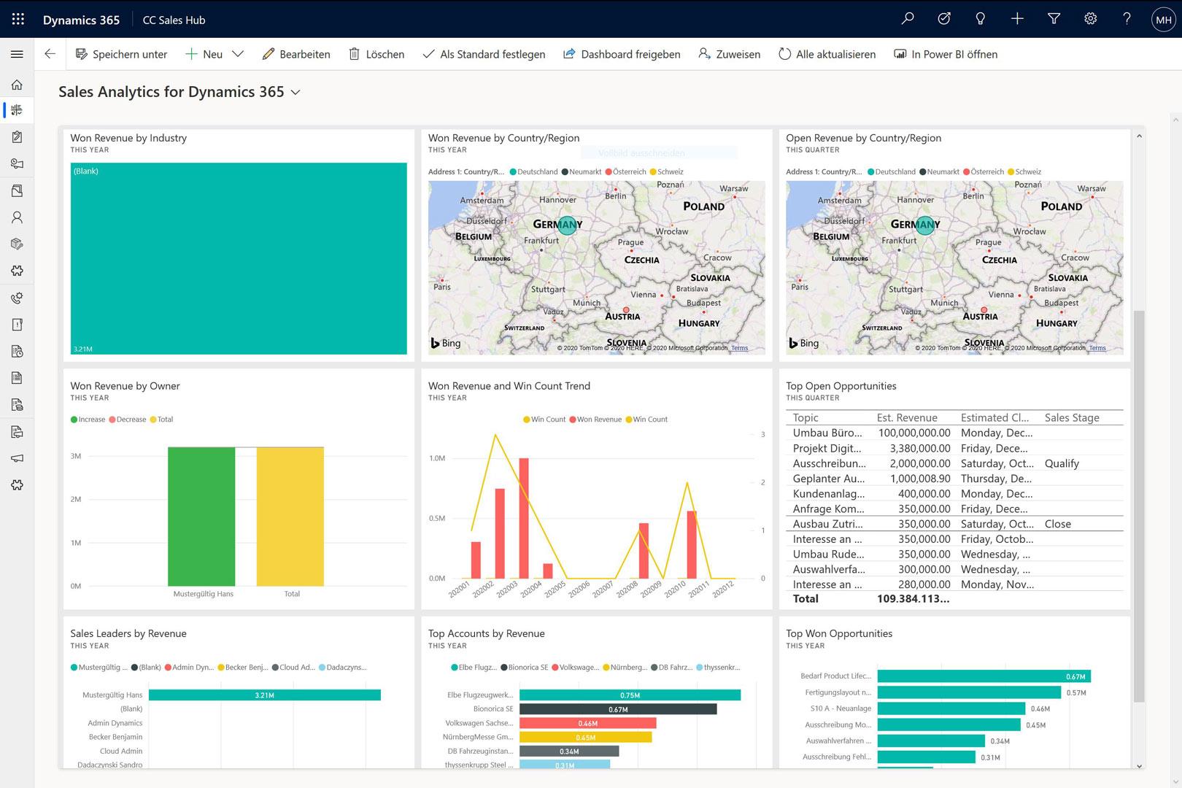1182x788 pixels.
Task: Click the Sales Stage column header
Action: coord(1072,417)
